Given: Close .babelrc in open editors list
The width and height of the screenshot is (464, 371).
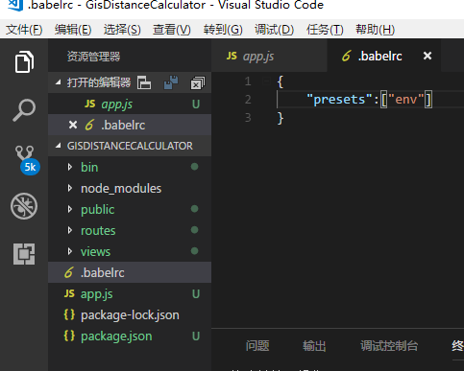Looking at the screenshot, I should pos(73,125).
